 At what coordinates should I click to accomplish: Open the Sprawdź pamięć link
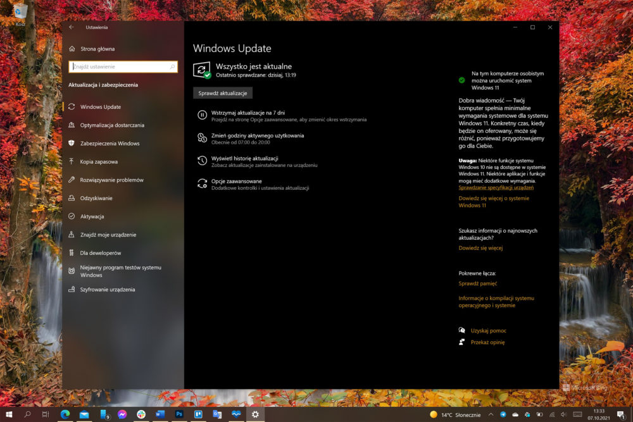[x=477, y=283]
